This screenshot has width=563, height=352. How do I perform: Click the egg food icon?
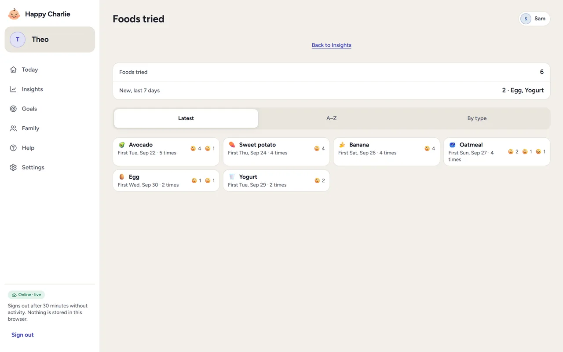click(122, 177)
